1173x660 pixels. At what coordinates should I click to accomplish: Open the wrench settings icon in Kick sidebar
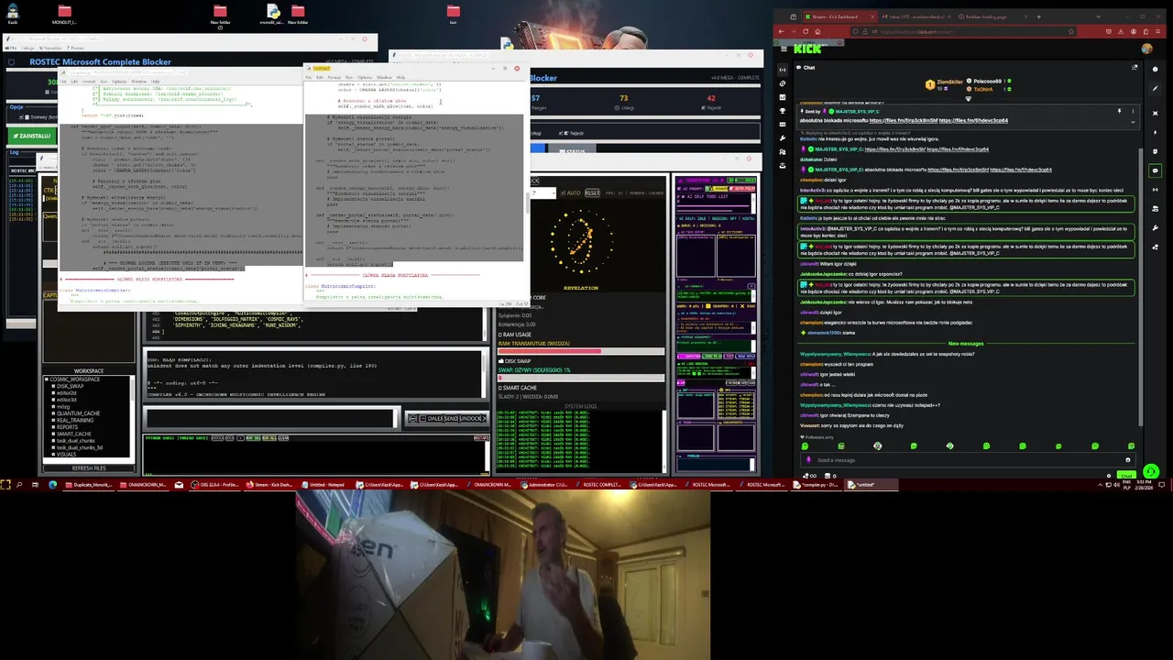(783, 138)
